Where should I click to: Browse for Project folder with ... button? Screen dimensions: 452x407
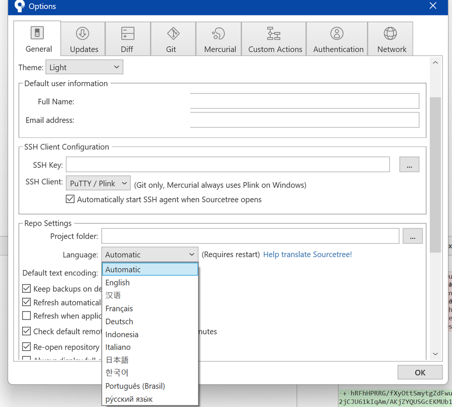[x=413, y=236]
